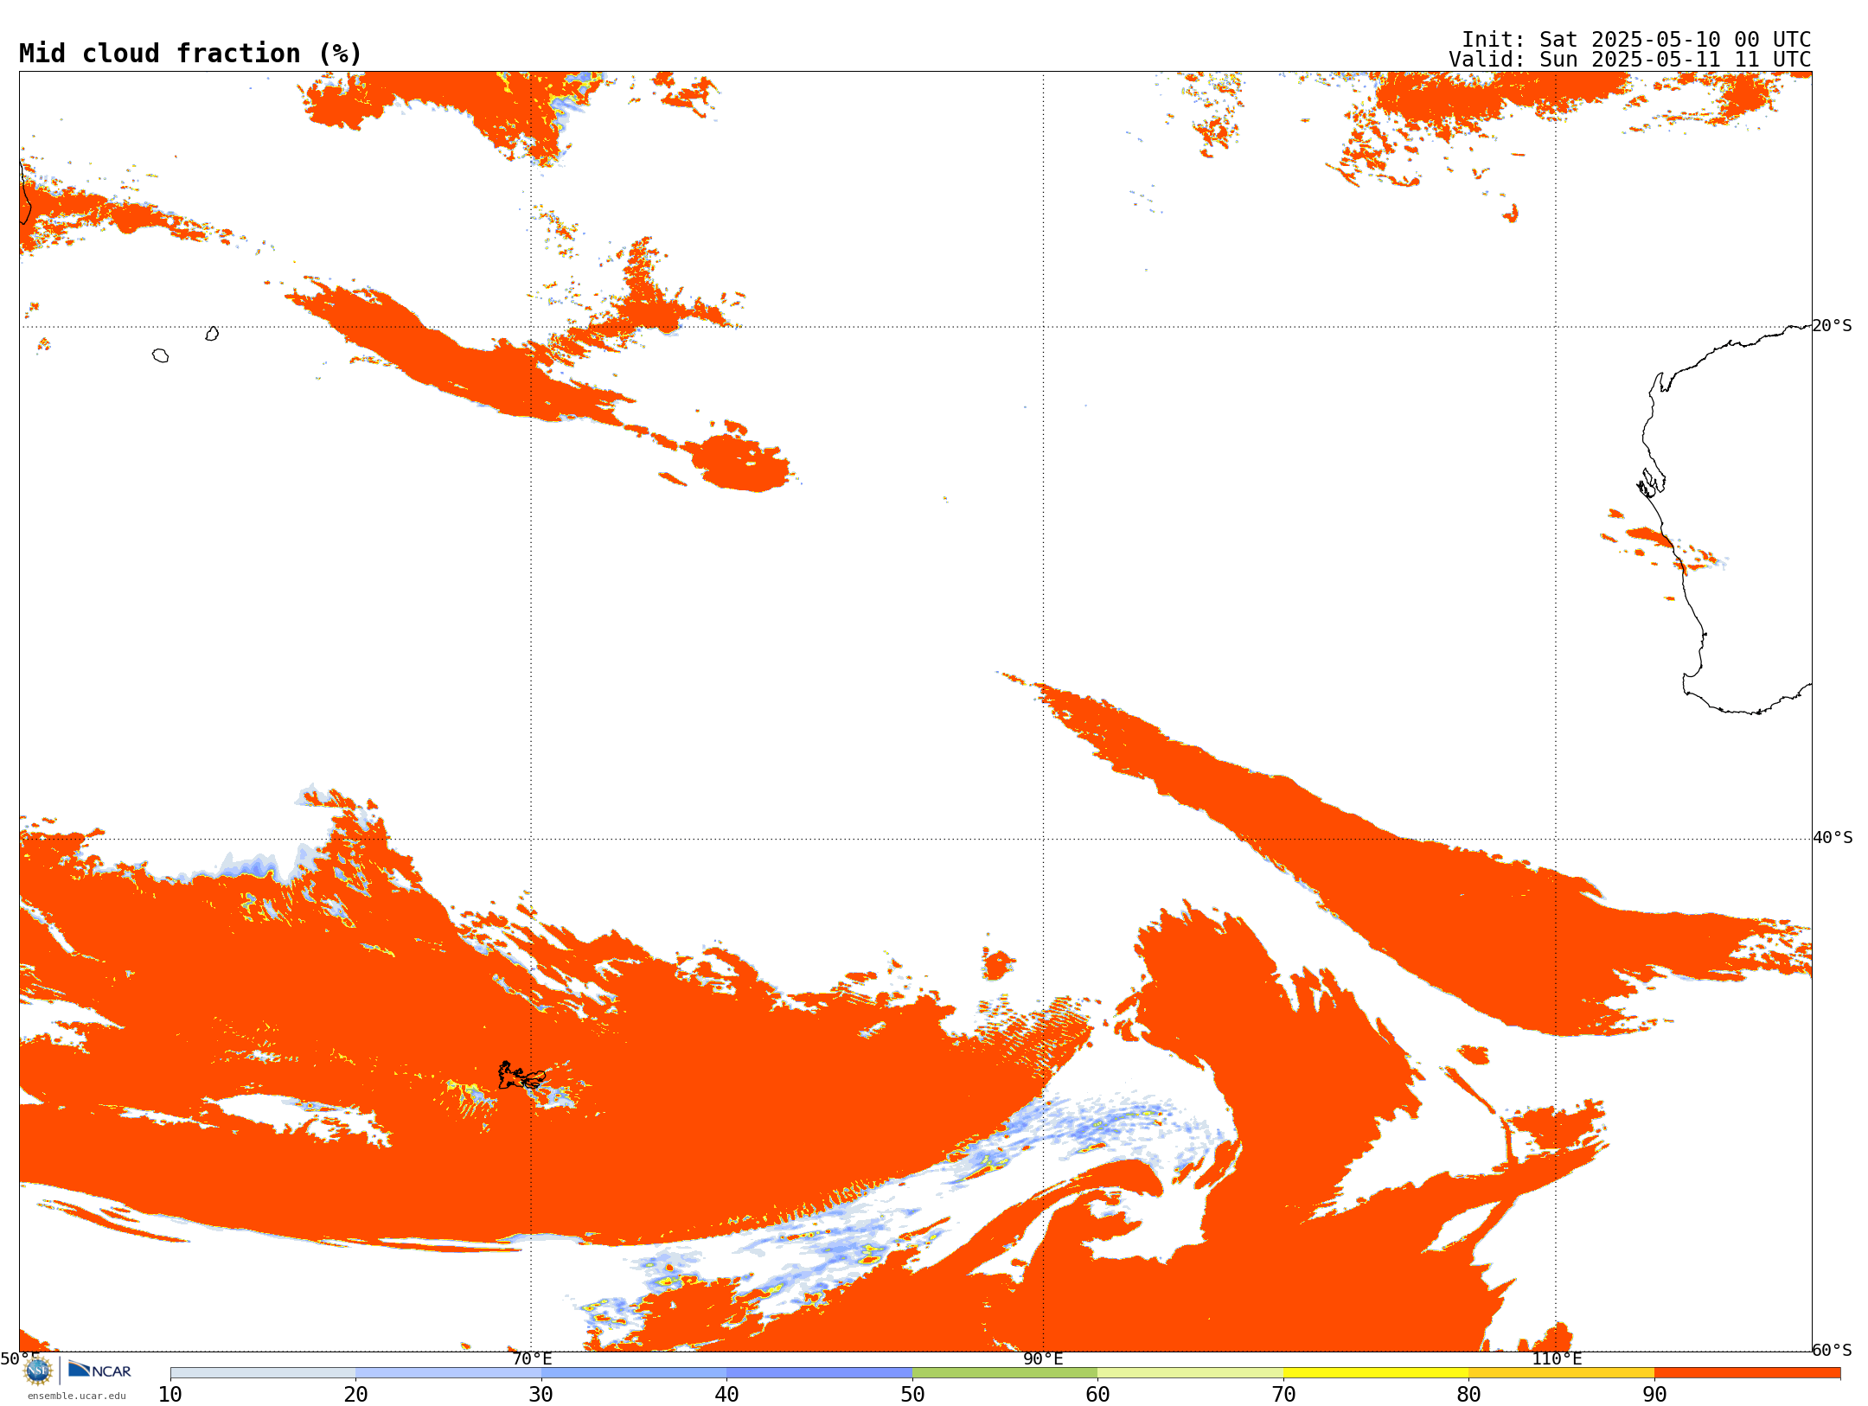Click the 40°S latitude label
This screenshot has height=1406, width=1868.
1833,838
